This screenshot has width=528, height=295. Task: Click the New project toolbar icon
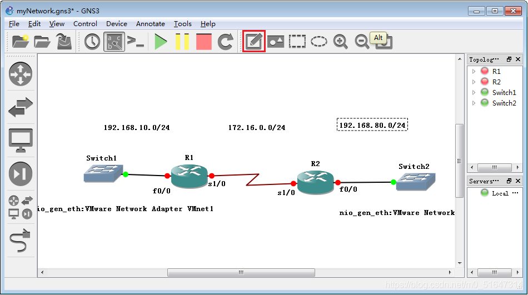[20, 42]
